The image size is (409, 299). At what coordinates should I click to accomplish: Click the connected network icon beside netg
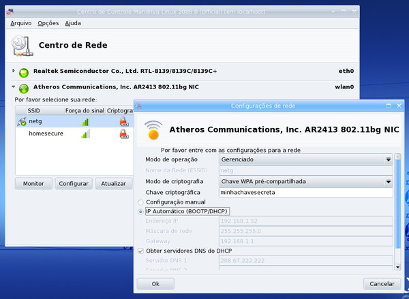tap(22, 121)
